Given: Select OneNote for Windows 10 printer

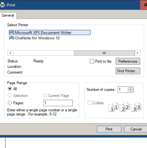Looking at the screenshot, I should [x=34, y=38].
